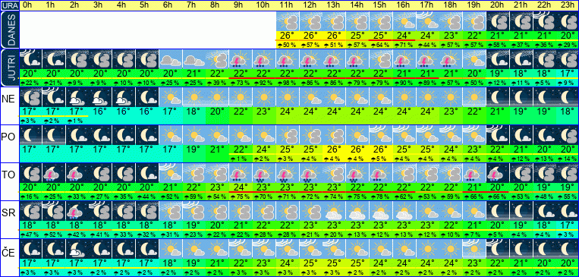Select the PO 15h 26° yellow temperature cell
This screenshot has width=579, height=277.
(380, 150)
